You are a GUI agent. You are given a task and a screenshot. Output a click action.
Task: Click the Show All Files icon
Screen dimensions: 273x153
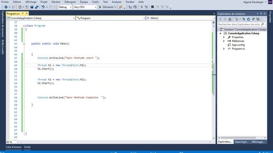tap(258, 19)
